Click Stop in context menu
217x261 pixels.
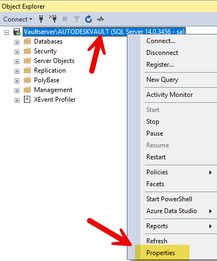point(153,122)
